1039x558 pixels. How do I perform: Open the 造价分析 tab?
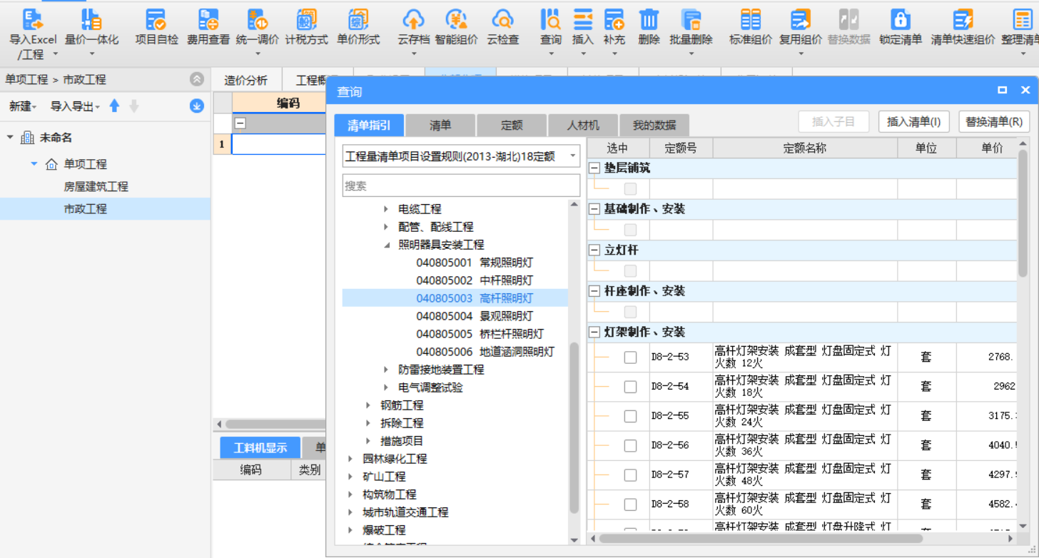click(246, 81)
